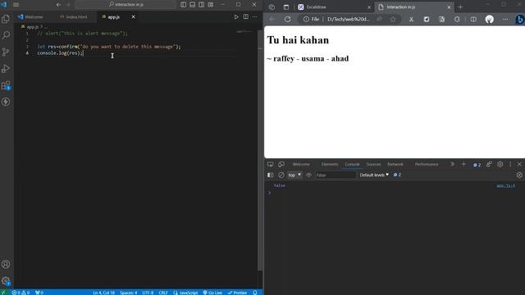
Task: Change indentation via Spaces: 4 status item
Action: click(129, 293)
